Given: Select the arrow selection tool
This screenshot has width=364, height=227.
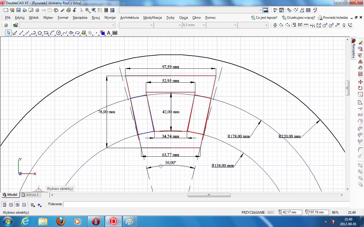Looking at the screenshot, I should click(9, 33).
